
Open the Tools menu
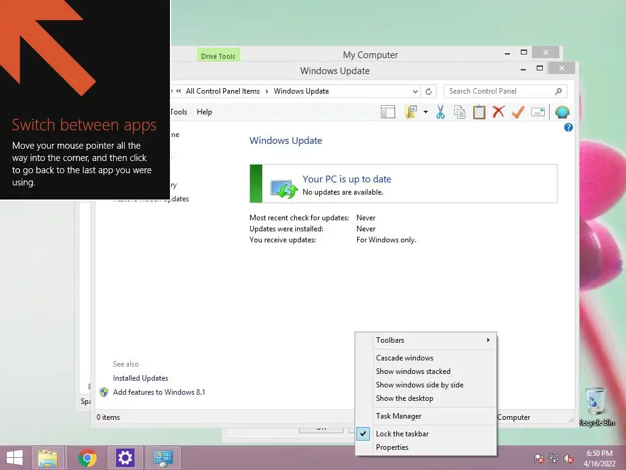pos(179,112)
